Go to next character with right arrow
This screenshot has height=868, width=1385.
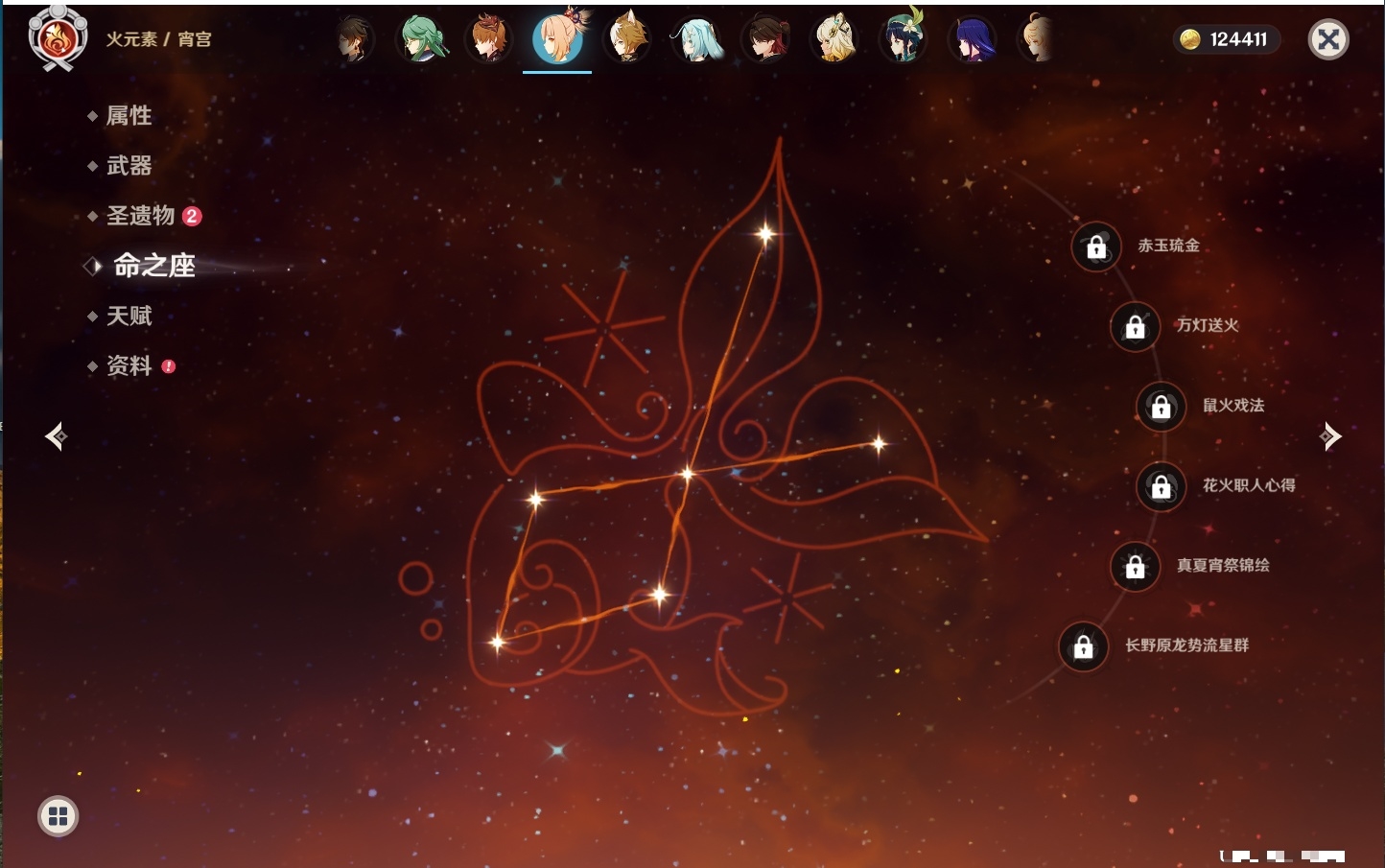point(1329,436)
